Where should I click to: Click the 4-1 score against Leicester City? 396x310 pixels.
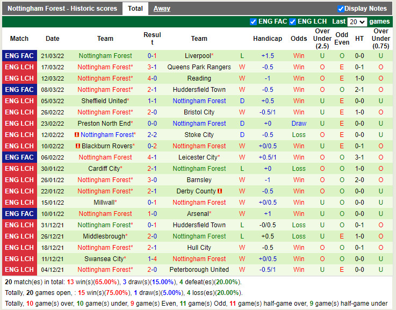[152, 157]
